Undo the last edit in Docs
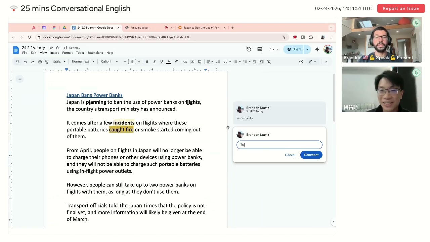 [x=25, y=62]
